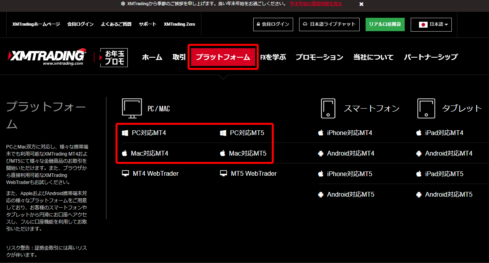Open the プラットフォーム menu
The image size is (489, 263).
(223, 57)
